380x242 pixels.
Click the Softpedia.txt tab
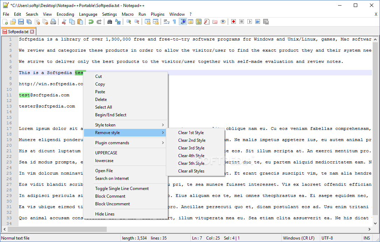click(x=18, y=31)
